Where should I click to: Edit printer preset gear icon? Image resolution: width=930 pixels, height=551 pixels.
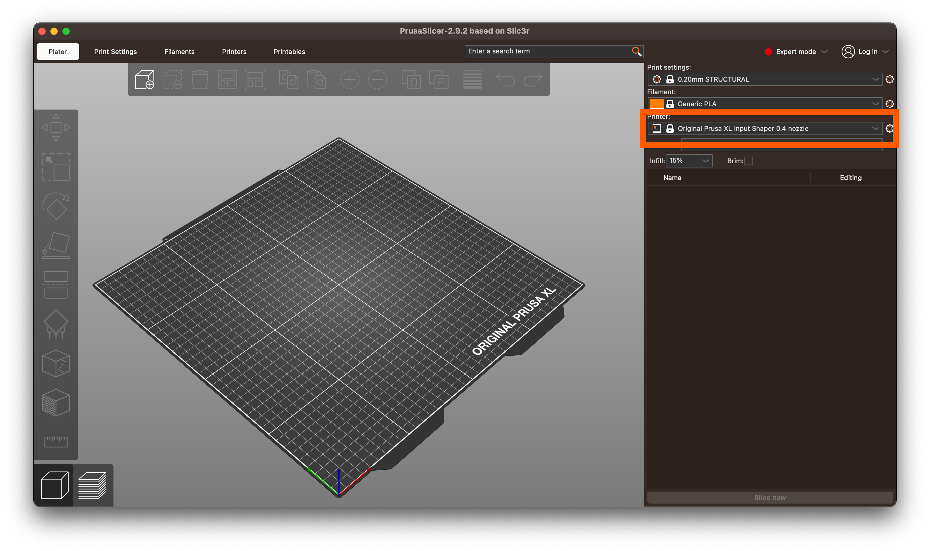click(889, 128)
